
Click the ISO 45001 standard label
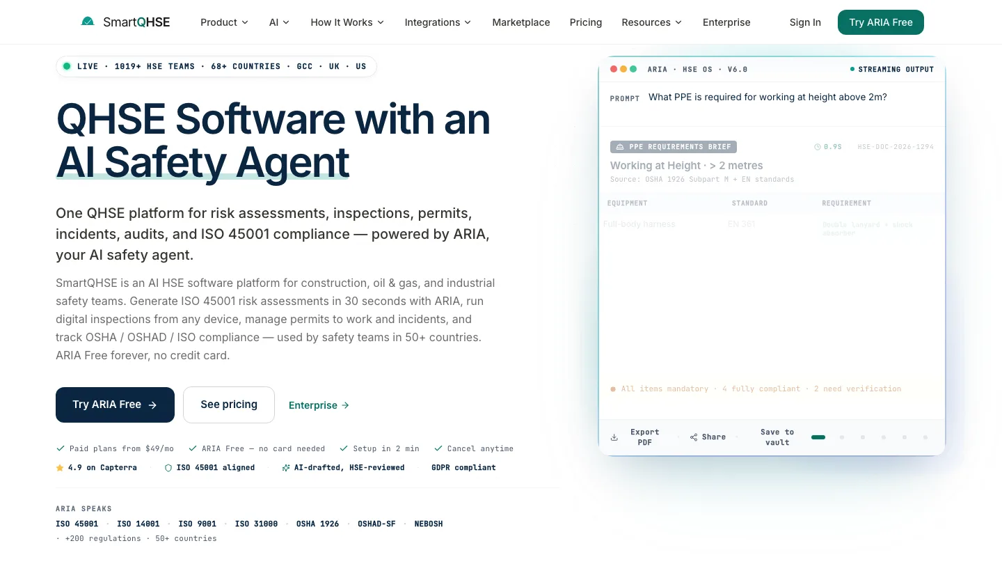(x=77, y=524)
